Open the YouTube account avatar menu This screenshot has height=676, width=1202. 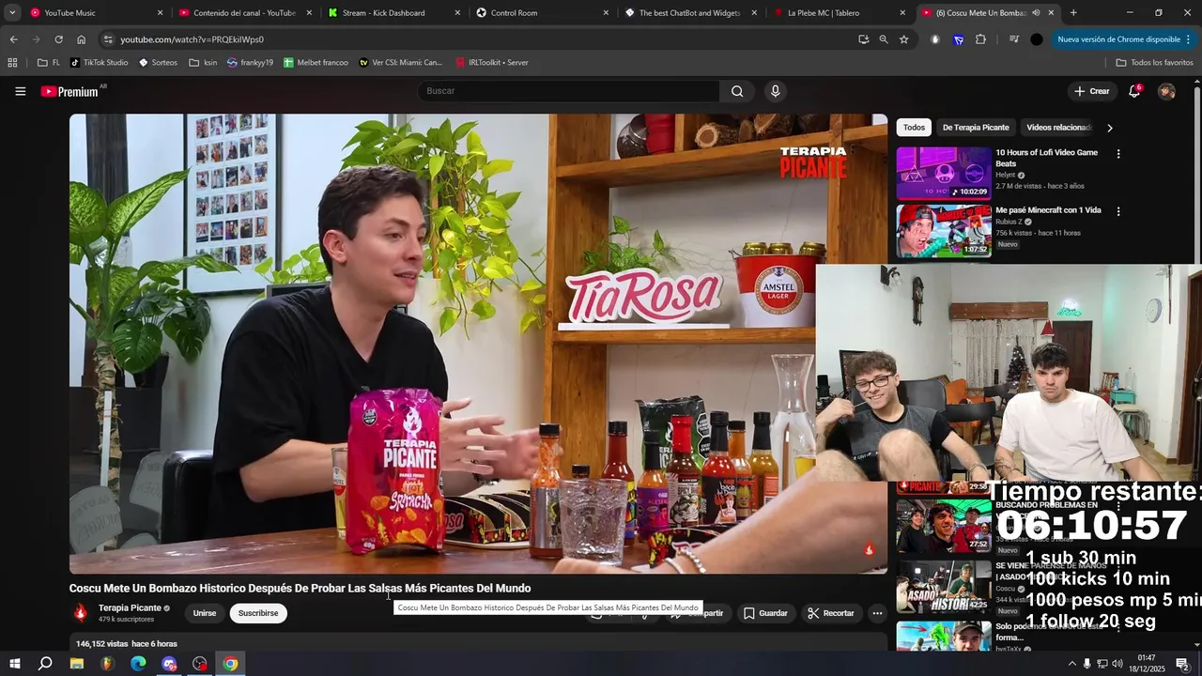(x=1166, y=91)
